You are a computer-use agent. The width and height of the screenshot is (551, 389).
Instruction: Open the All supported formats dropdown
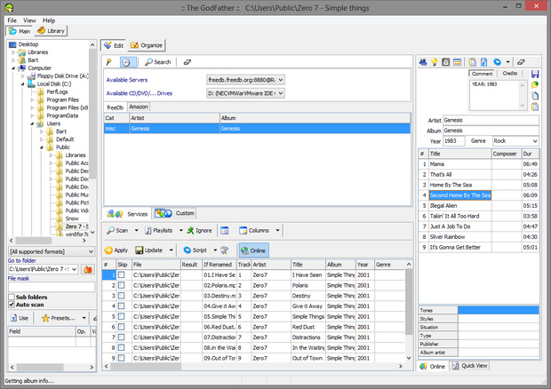[52, 251]
